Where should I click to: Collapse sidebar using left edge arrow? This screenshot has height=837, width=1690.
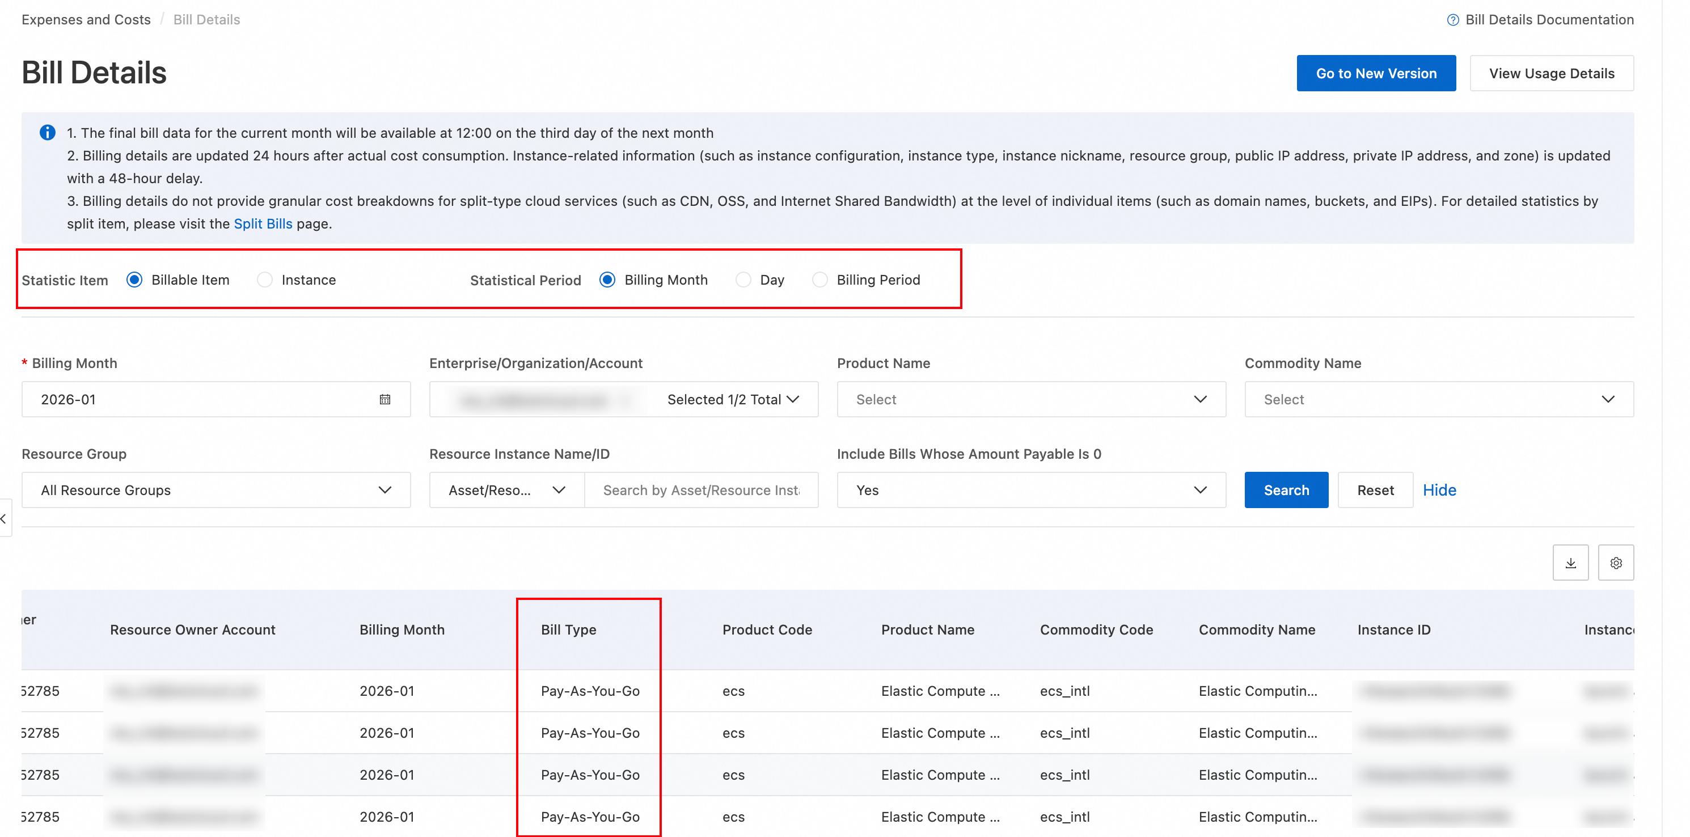click(4, 519)
